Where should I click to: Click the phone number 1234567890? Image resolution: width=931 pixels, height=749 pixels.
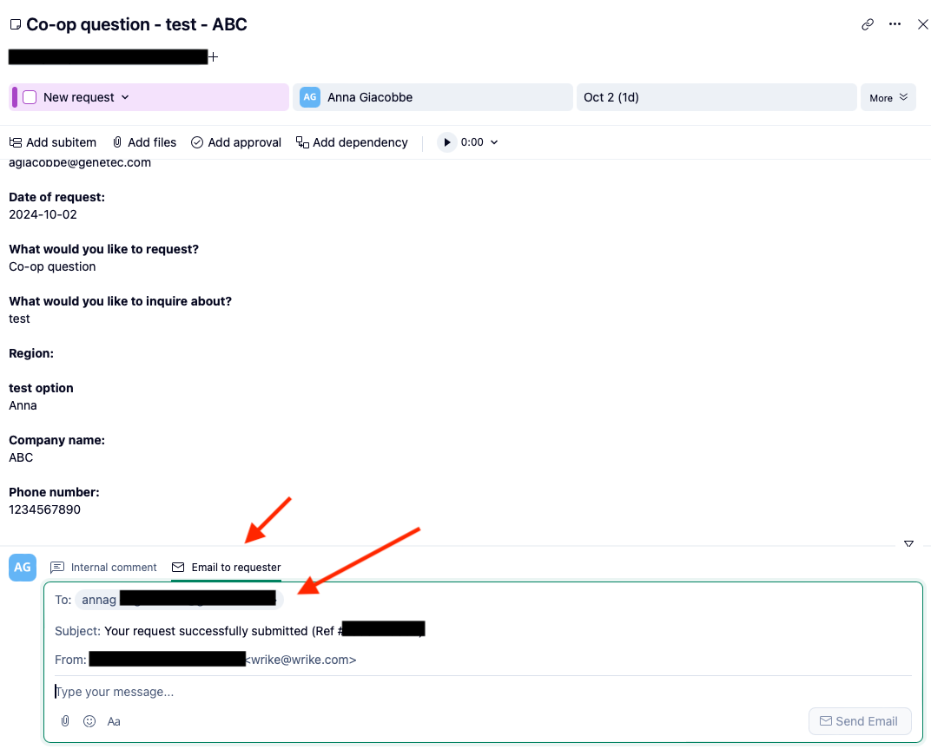(x=44, y=509)
